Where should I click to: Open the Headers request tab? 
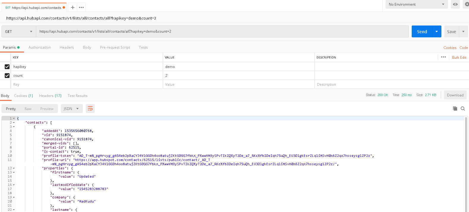(x=67, y=47)
